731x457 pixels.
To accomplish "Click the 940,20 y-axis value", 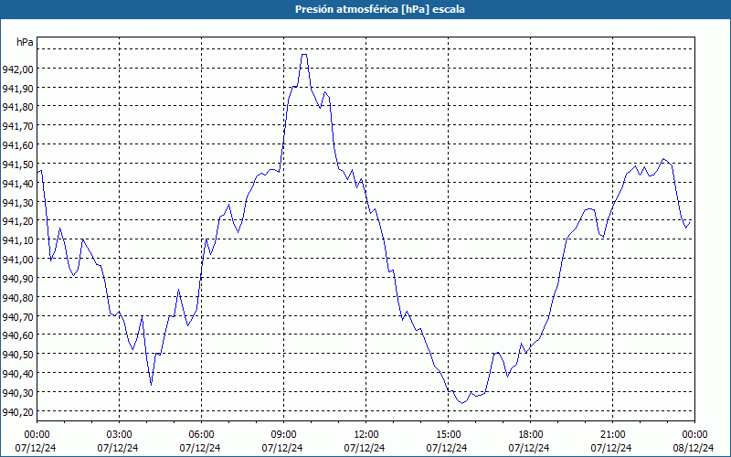I will tap(17, 412).
